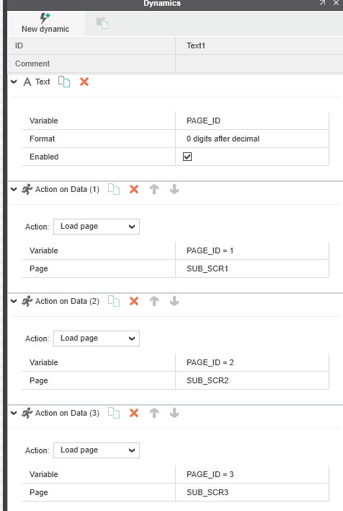The width and height of the screenshot is (343, 511).
Task: Click the paste dynamic icon in toolbar
Action: [102, 23]
